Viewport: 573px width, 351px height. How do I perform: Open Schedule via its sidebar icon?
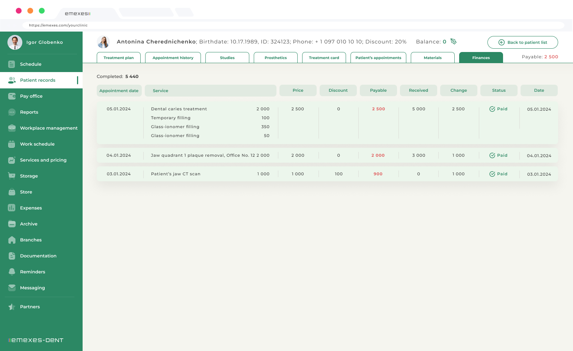click(x=12, y=64)
